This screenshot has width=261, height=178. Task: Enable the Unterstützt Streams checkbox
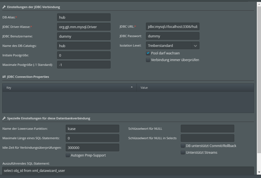183,152
